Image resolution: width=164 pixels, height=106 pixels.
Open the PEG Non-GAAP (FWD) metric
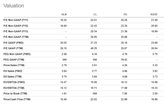pos(17,54)
